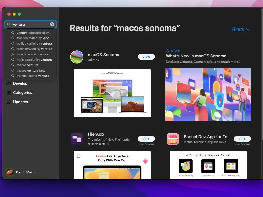This screenshot has height=197, width=263.
Task: Open Calub Viem account name
Action: (25, 172)
